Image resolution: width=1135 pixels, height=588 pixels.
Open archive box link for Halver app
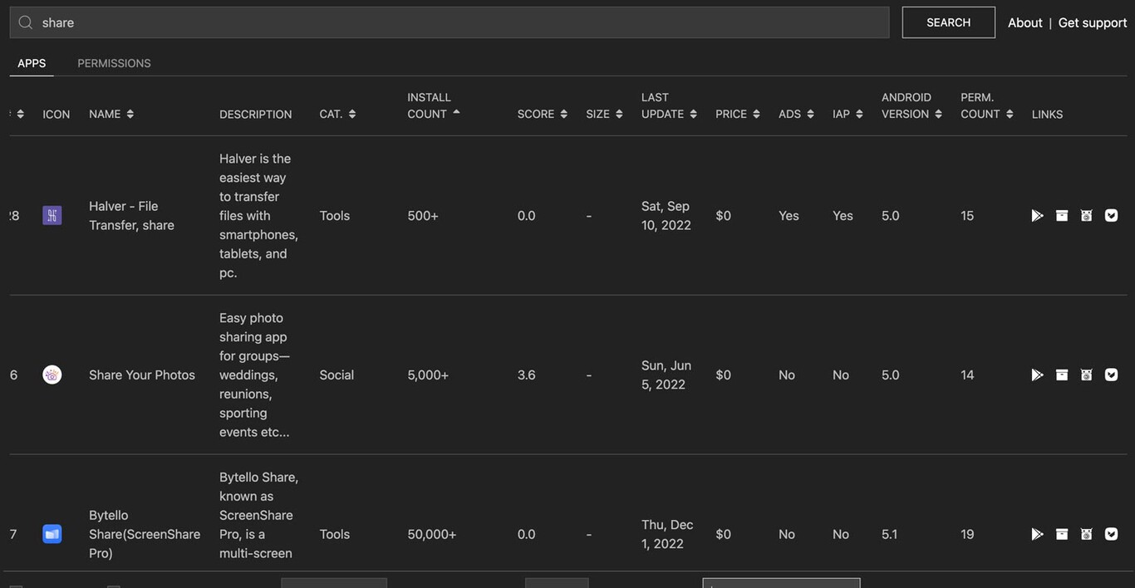(1062, 216)
